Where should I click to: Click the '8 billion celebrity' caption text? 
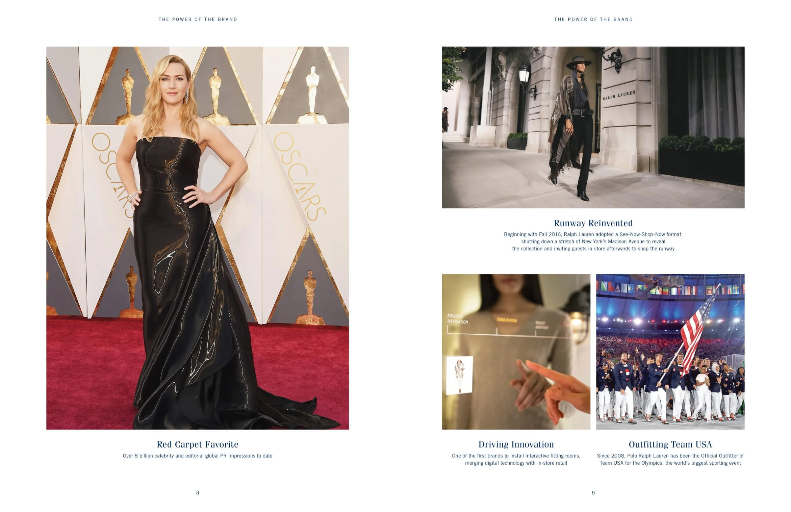(198, 456)
